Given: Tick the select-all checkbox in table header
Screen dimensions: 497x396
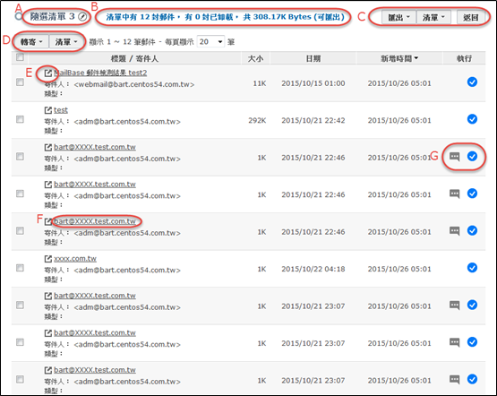Looking at the screenshot, I should (x=20, y=57).
